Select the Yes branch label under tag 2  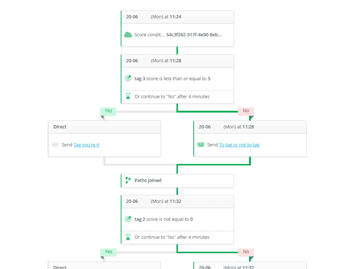108,252
